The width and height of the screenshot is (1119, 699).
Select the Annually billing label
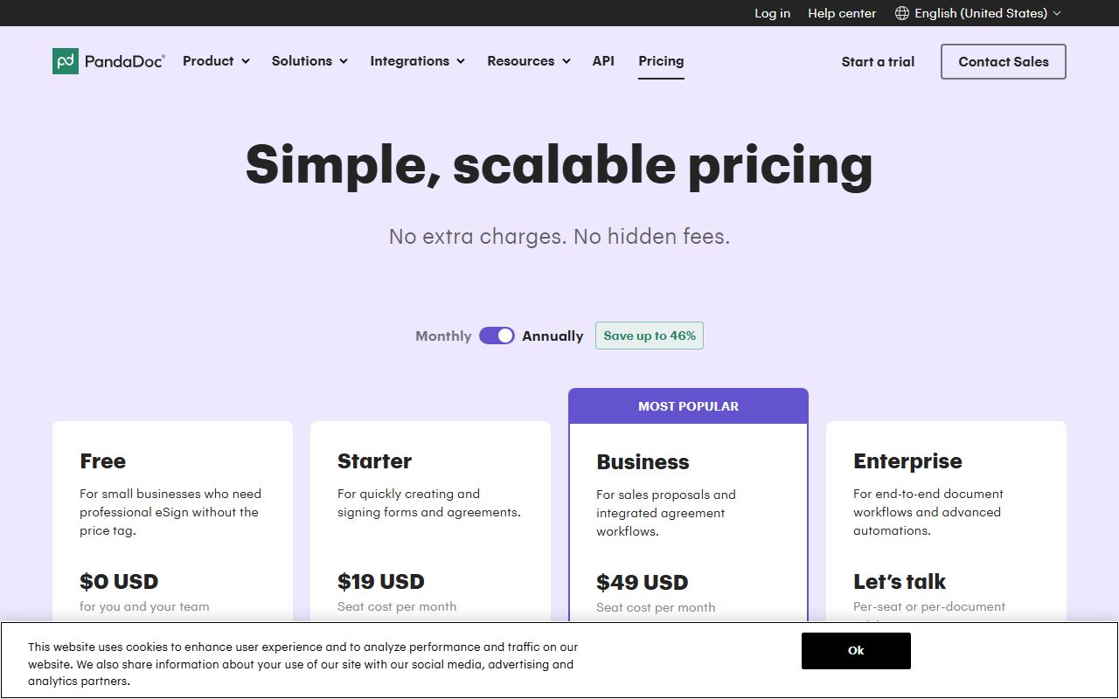point(553,336)
